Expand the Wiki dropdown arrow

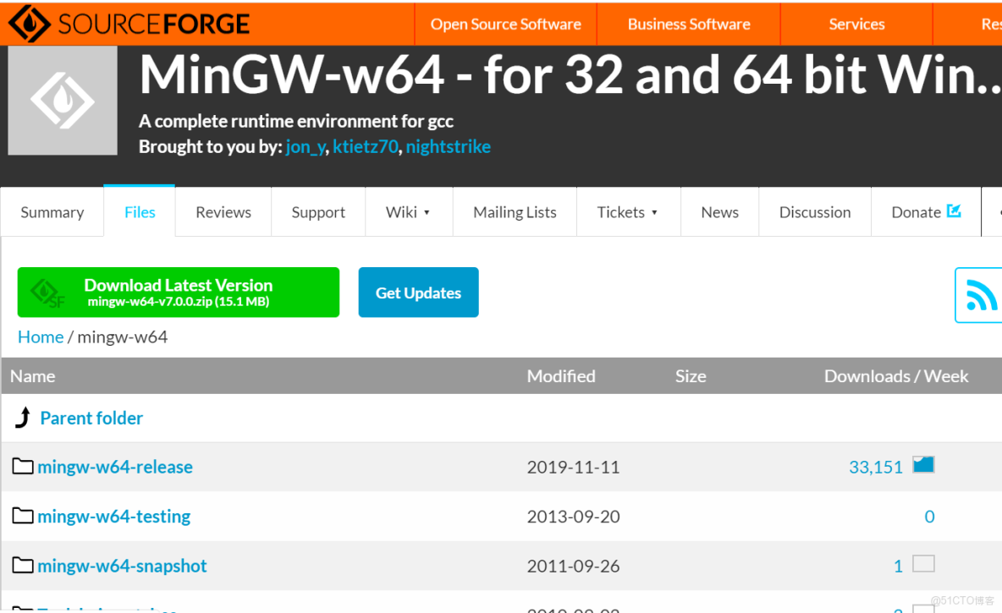tap(427, 212)
